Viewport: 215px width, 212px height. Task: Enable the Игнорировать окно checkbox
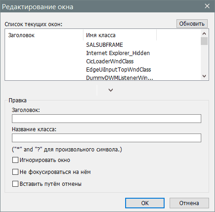tap(15, 160)
